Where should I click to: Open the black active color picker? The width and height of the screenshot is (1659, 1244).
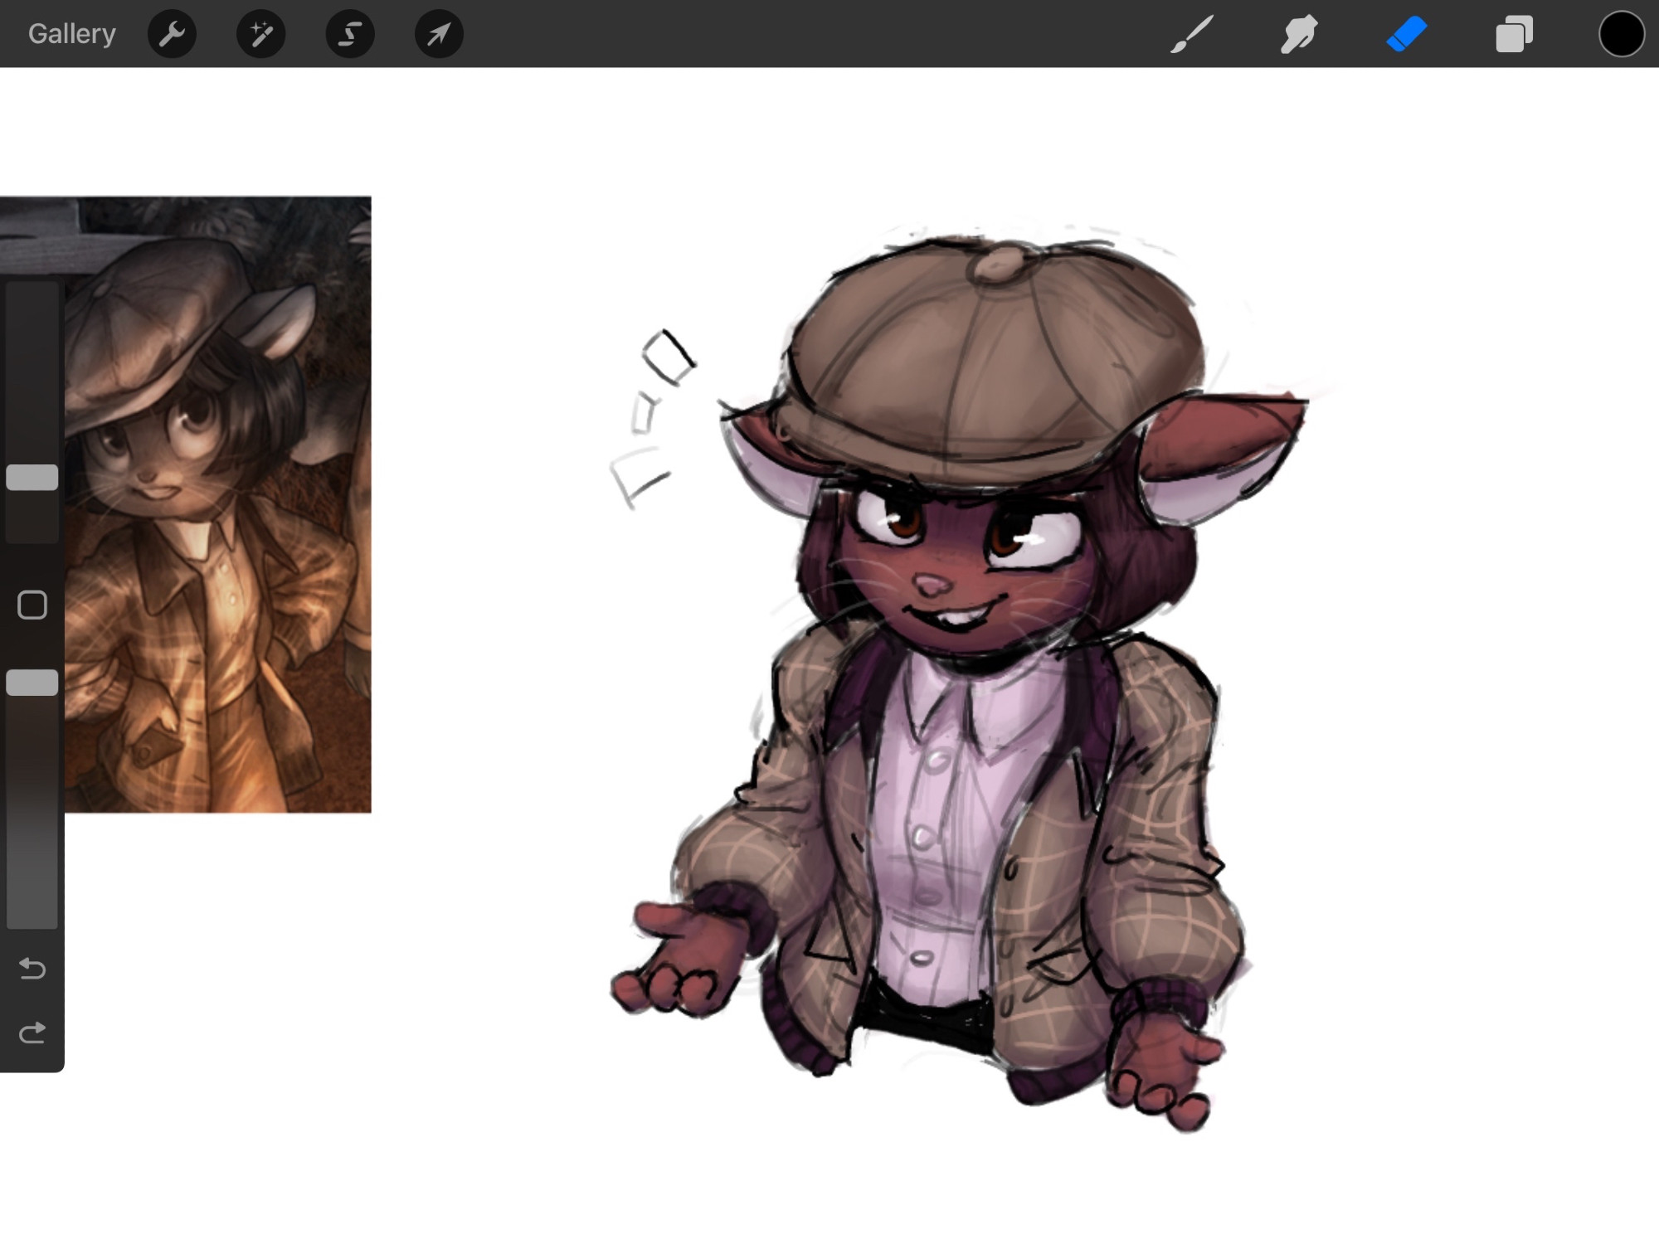1621,34
